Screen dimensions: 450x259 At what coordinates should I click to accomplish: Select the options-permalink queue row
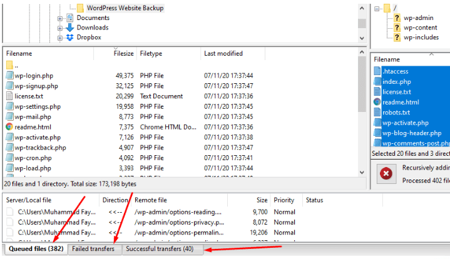click(x=192, y=233)
